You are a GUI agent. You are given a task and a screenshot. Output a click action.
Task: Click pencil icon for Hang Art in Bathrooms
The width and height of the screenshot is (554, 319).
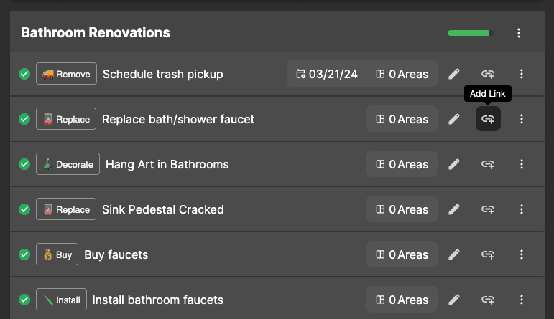point(454,164)
